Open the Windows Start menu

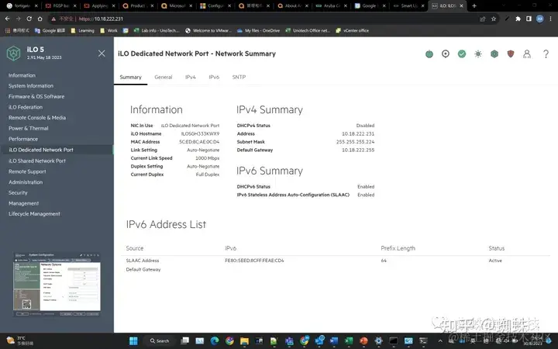click(133, 340)
